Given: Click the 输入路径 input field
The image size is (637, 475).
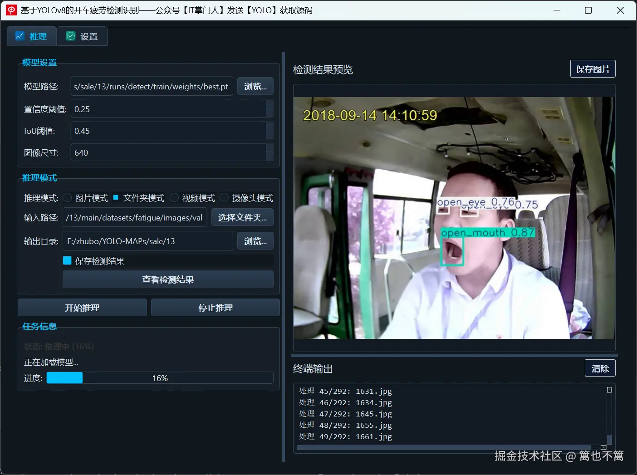Looking at the screenshot, I should 135,217.
